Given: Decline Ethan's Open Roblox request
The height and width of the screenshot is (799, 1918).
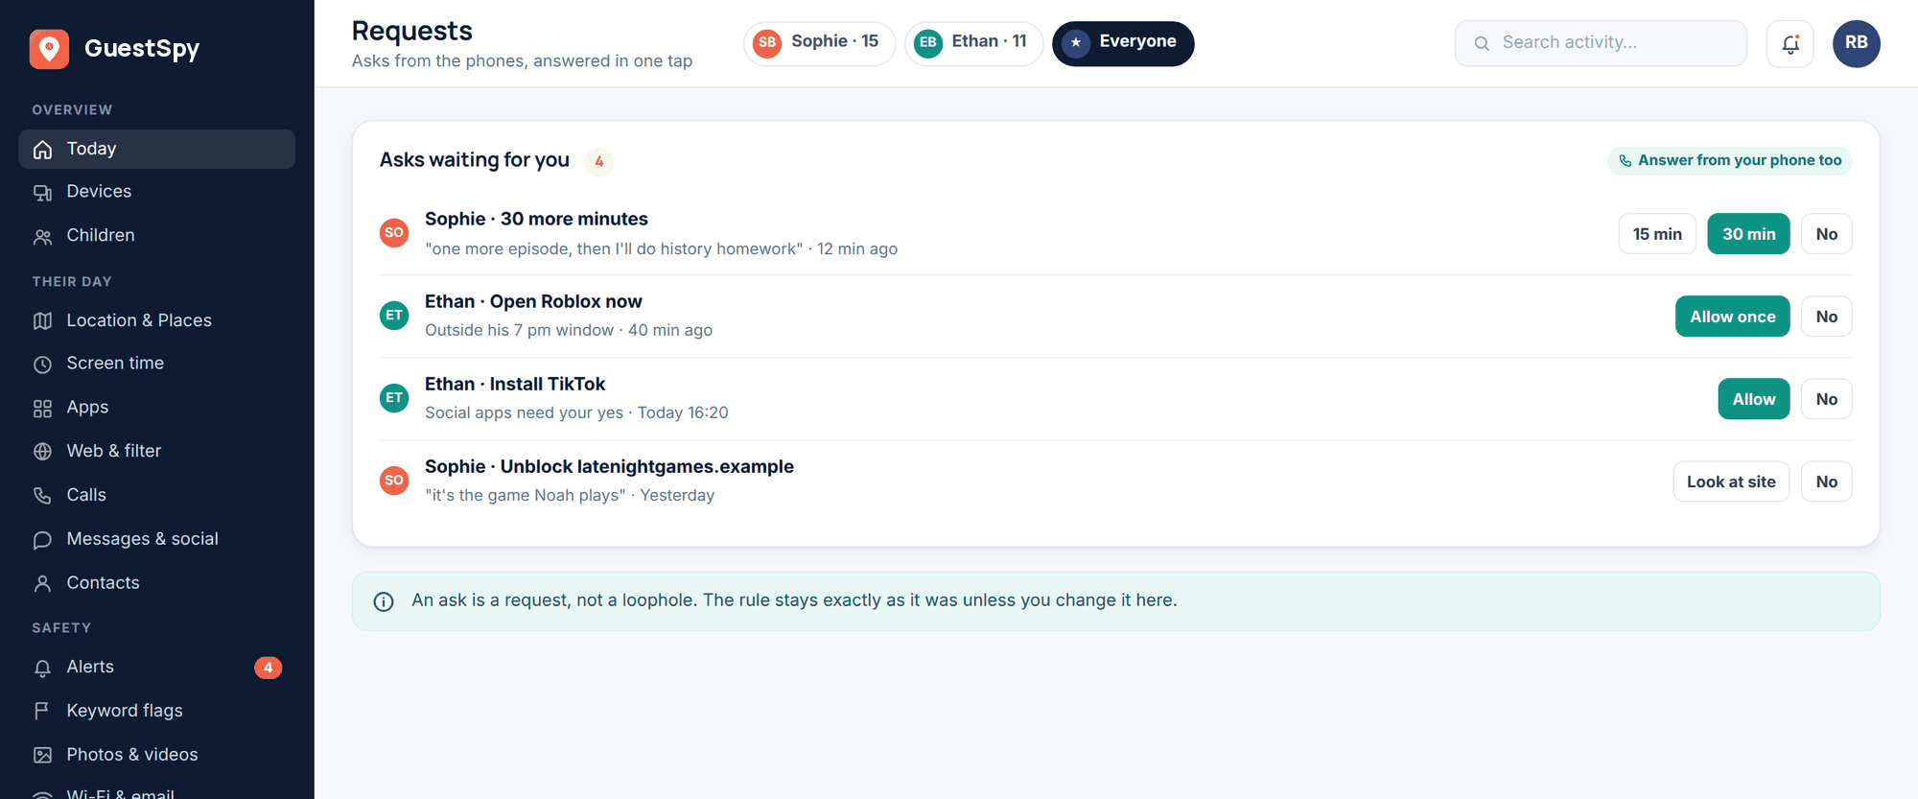Looking at the screenshot, I should 1826,317.
